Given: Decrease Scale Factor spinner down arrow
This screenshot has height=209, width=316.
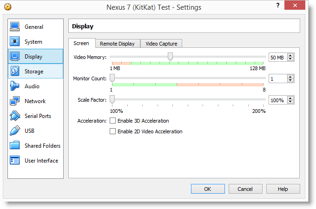Looking at the screenshot, I should pyautogui.click(x=290, y=102).
